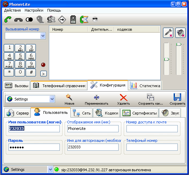Click the Номер column header
The height and width of the screenshot is (175, 189).
point(68,29)
